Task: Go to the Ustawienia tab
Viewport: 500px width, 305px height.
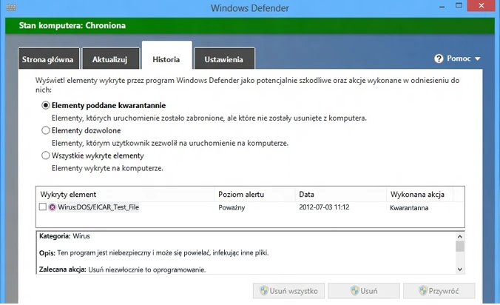Action: click(x=224, y=58)
